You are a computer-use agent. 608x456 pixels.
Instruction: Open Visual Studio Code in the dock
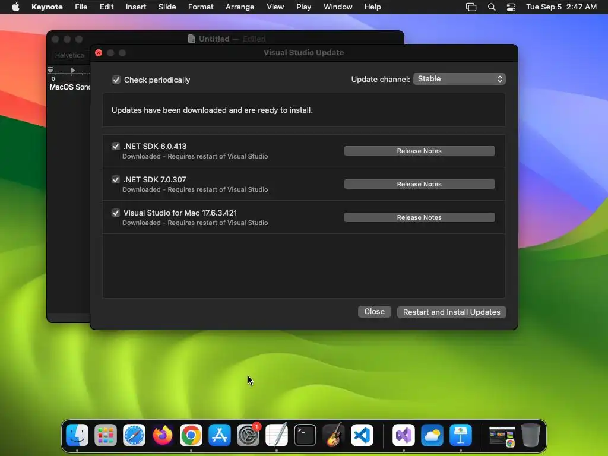pos(362,435)
